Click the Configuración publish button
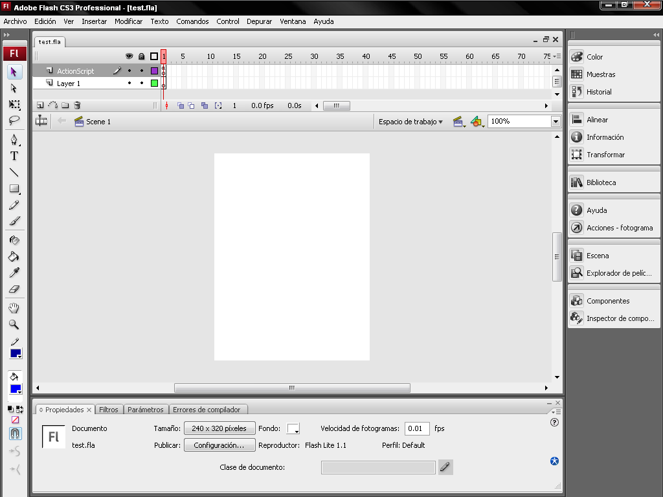 click(219, 445)
